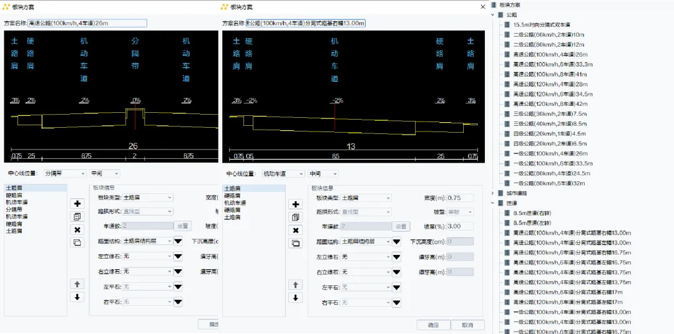Click black triangle beside 右平石 in 13.00m dialog
This screenshot has width=674, height=334.
(396, 303)
